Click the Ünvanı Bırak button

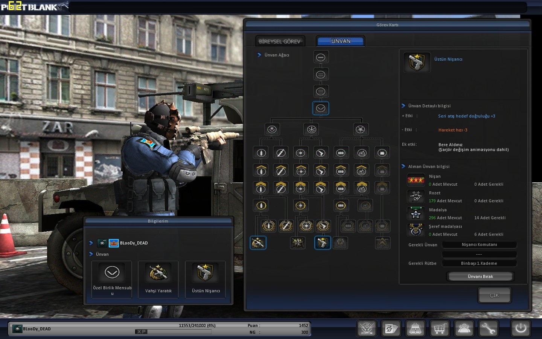click(x=480, y=276)
